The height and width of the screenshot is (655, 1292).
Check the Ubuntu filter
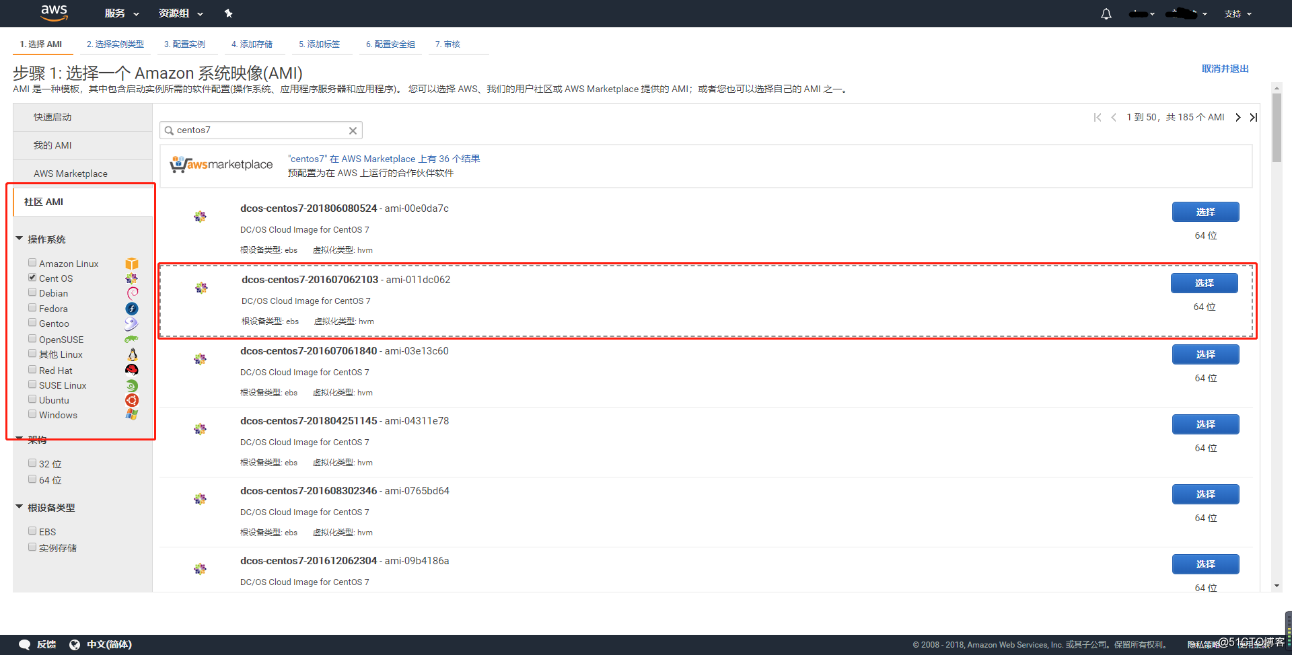click(32, 399)
